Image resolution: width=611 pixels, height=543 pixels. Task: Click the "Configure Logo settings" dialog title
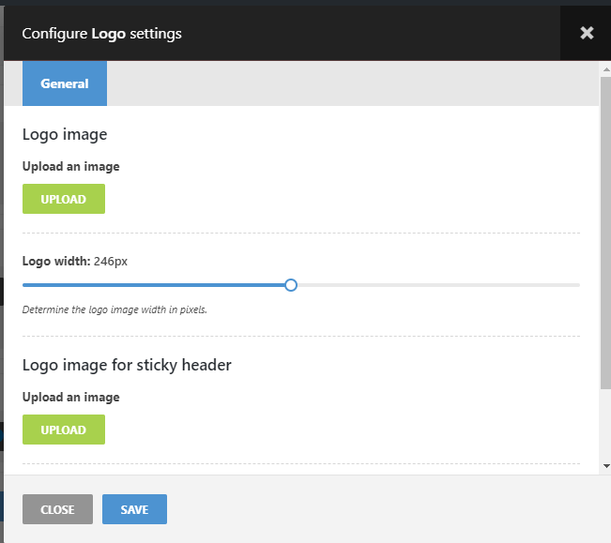coord(101,34)
